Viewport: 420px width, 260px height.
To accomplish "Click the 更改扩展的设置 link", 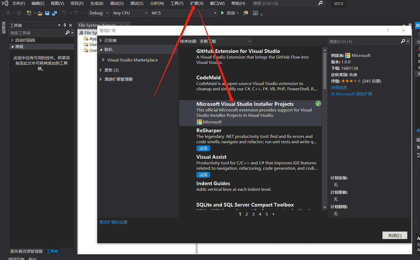I will click(x=113, y=222).
